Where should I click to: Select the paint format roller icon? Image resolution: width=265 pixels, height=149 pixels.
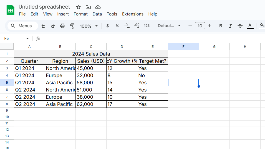(72, 26)
